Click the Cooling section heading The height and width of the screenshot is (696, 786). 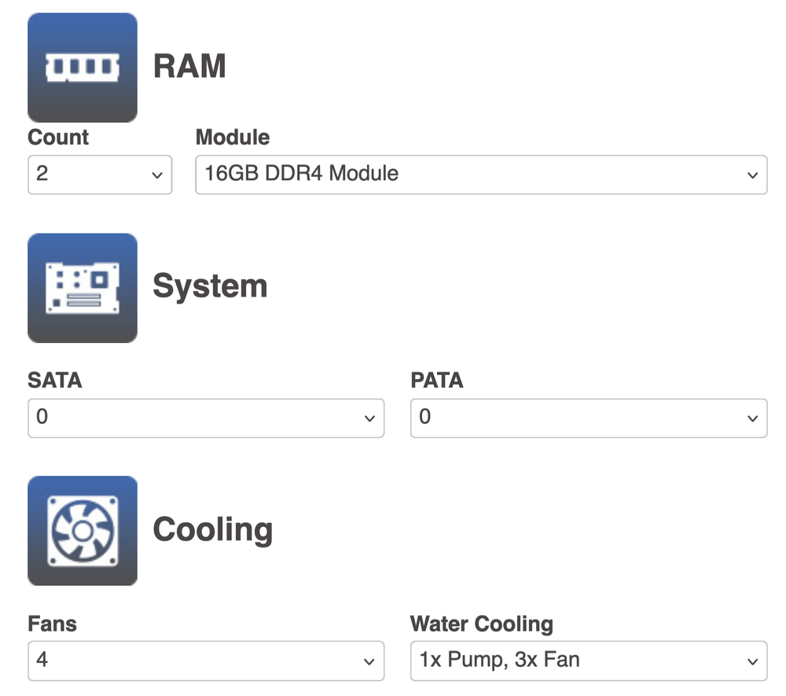point(212,529)
